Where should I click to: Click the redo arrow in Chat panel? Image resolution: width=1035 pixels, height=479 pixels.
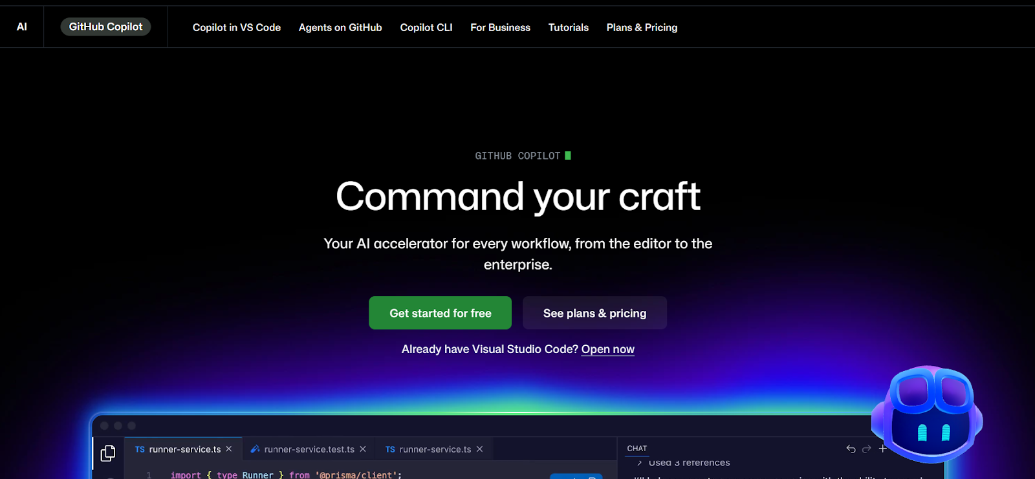point(867,449)
